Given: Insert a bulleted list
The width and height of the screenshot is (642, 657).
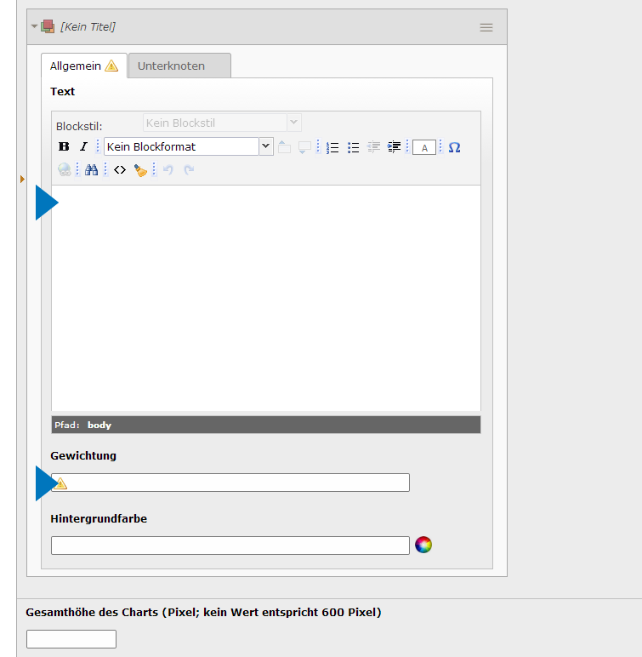Looking at the screenshot, I should [x=354, y=147].
